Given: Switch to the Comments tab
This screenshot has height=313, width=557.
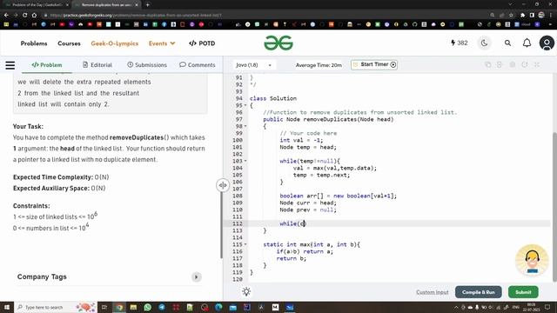Looking at the screenshot, I should pos(198,65).
